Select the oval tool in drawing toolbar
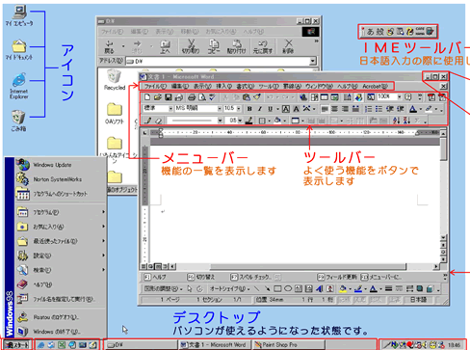The height and width of the screenshot is (350, 470). pyautogui.click(x=288, y=288)
